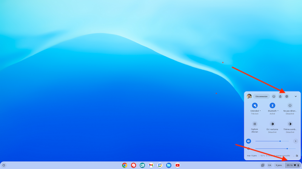302x169 pixels.
Task: Mute the volume speaker button
Action: [248, 141]
